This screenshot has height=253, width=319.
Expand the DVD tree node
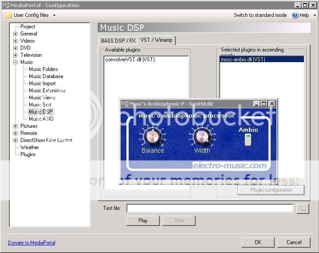(15, 48)
